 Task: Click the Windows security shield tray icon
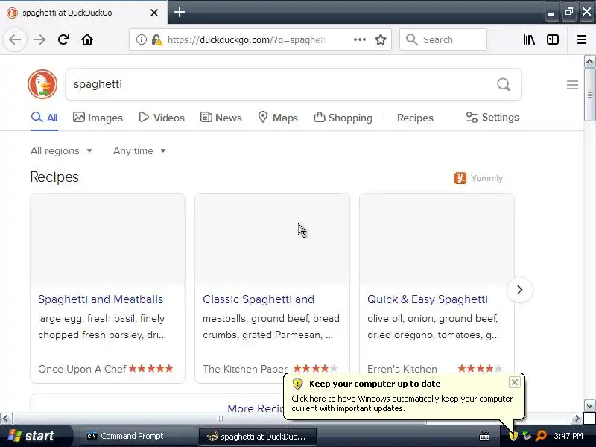tap(513, 436)
